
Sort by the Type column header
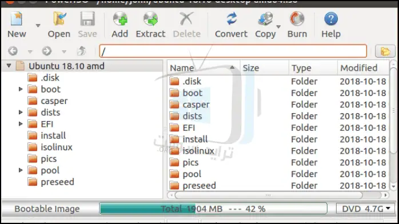pos(313,68)
